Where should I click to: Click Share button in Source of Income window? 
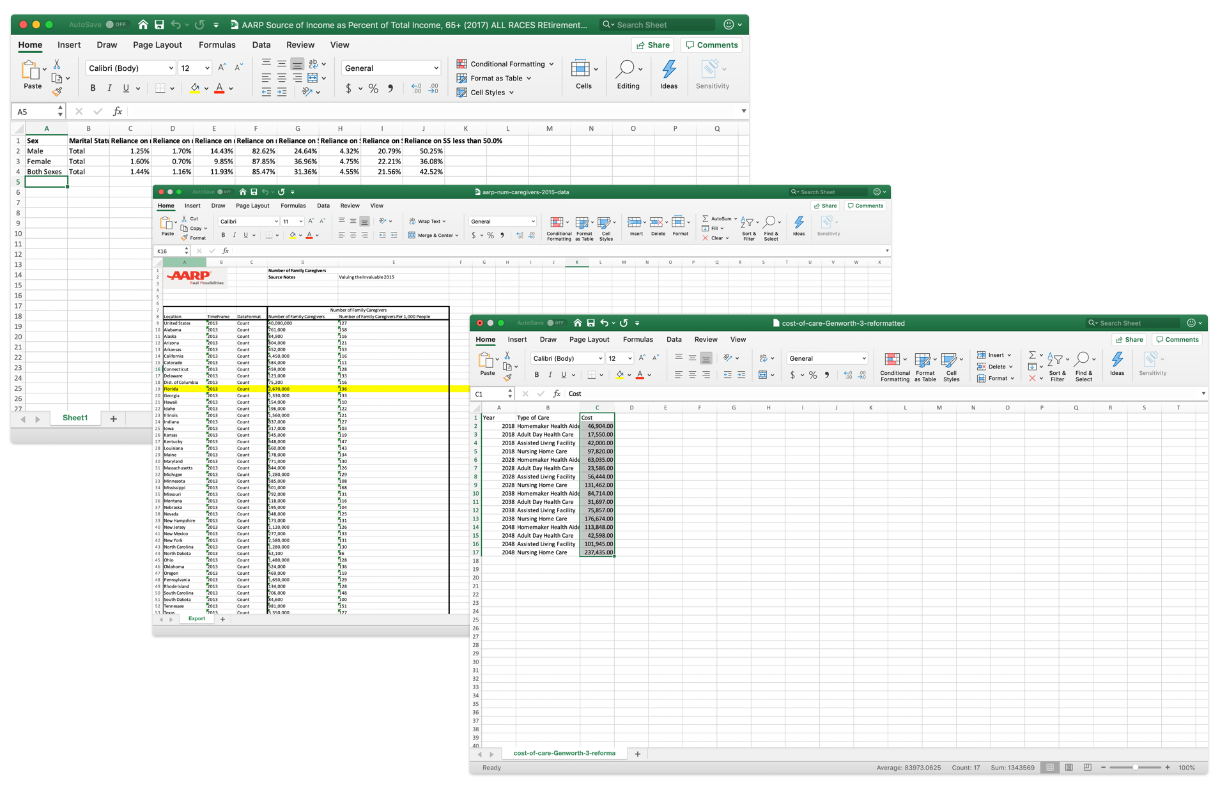point(652,45)
